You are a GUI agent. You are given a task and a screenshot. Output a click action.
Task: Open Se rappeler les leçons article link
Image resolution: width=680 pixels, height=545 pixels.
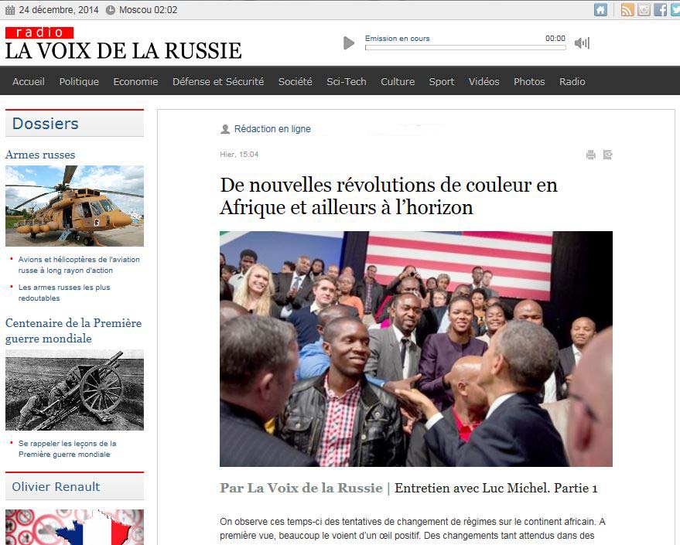[67, 449]
